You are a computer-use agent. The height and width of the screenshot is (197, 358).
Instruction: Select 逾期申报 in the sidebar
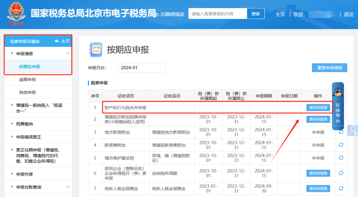tap(28, 79)
